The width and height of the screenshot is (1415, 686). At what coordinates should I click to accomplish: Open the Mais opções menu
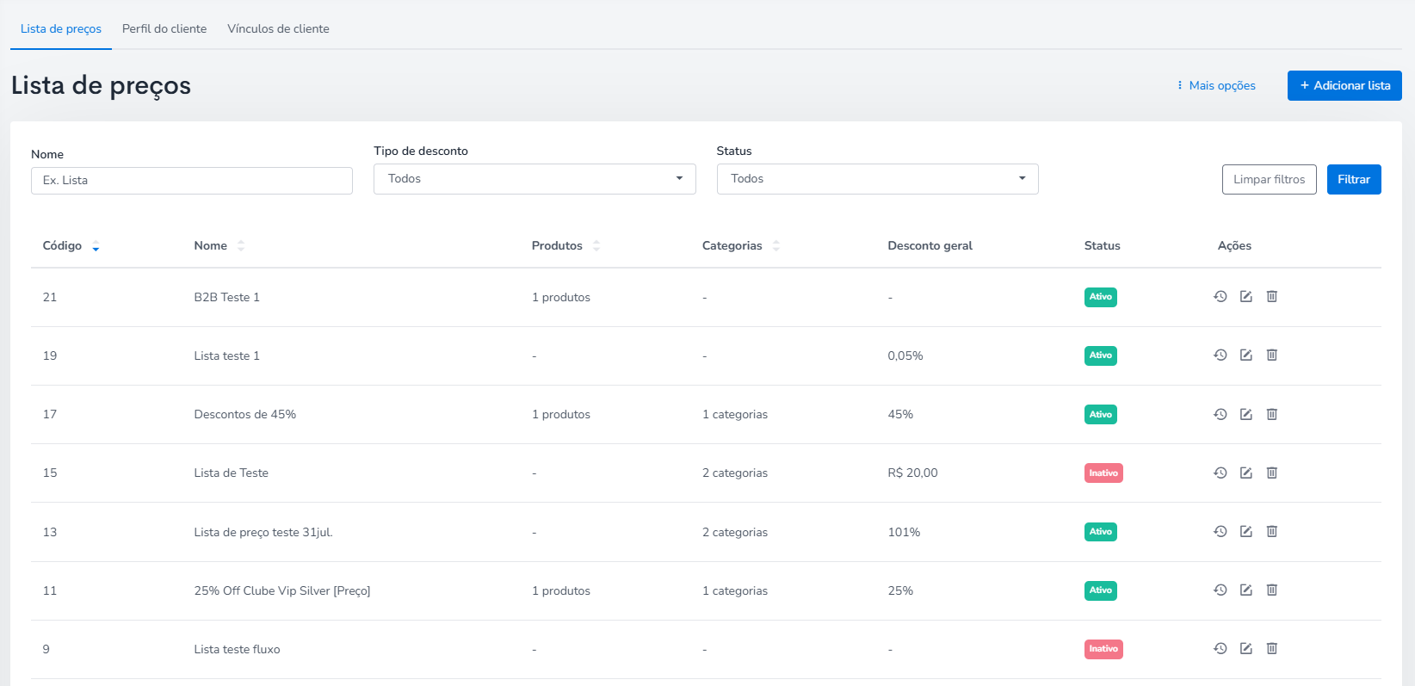coord(1216,85)
